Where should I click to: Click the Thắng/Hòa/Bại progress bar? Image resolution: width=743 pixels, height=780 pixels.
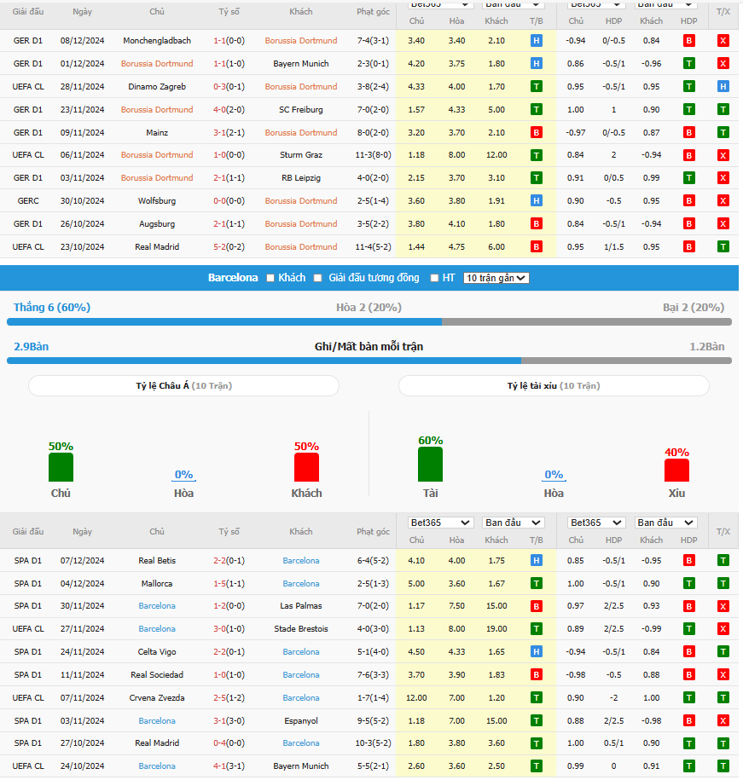(369, 322)
